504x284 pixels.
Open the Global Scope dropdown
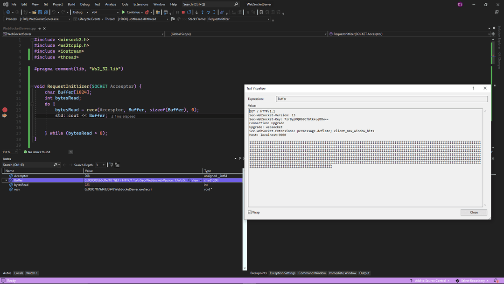click(246, 34)
